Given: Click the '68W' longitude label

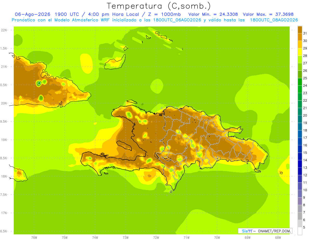Looking at the screenshot, I should pos(278,238).
